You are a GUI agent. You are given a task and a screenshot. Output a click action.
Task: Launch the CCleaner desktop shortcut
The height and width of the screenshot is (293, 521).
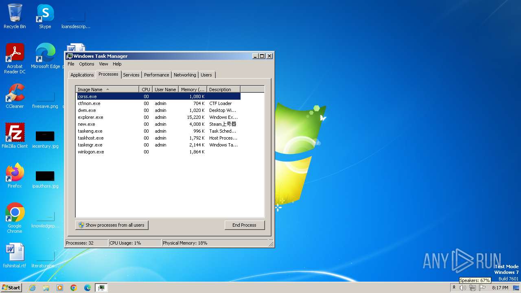coord(15,96)
